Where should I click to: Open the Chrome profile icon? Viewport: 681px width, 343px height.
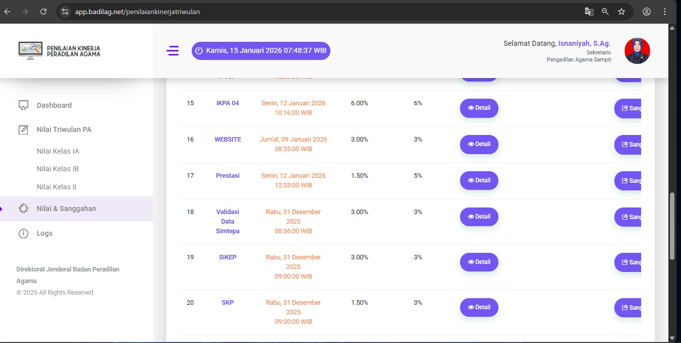point(647,12)
